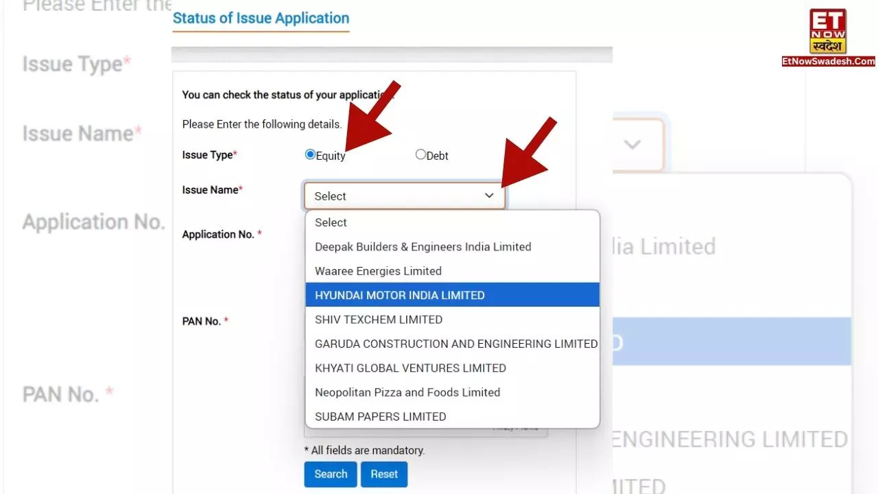Choose SUBAM PAPERS LIMITED option
878x494 pixels.
(453, 416)
